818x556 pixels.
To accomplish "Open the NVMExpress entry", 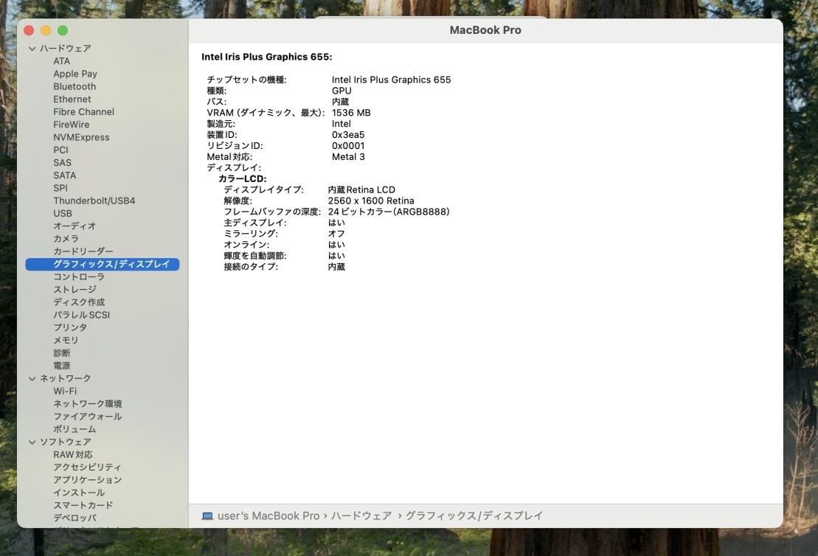I will coord(81,137).
